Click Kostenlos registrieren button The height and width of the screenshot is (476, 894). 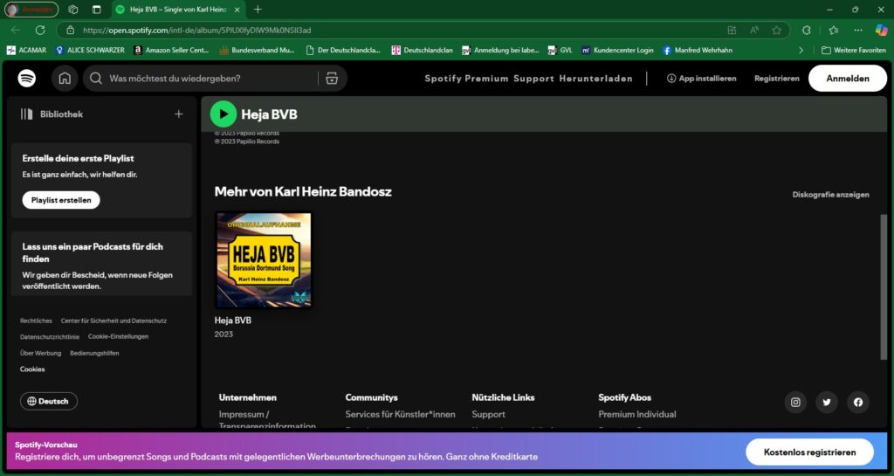pyautogui.click(x=809, y=452)
